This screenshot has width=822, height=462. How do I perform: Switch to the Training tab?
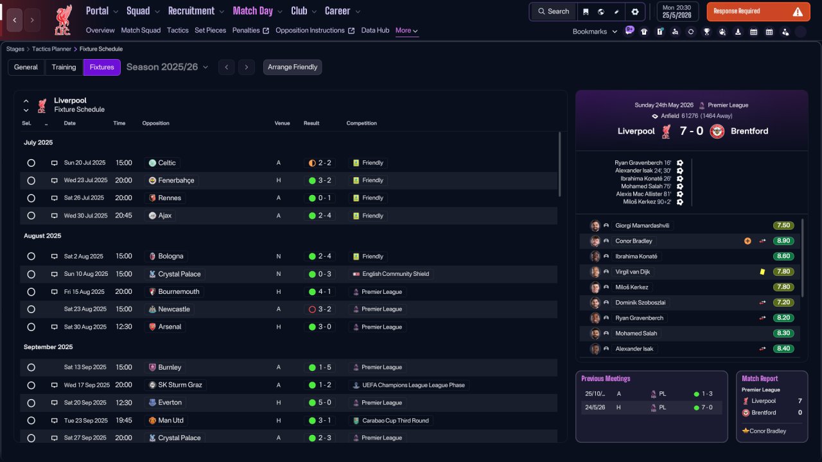pos(64,67)
